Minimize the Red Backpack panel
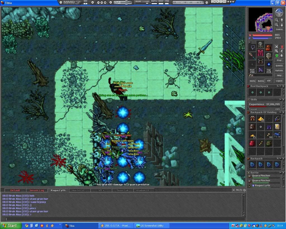 280,86
